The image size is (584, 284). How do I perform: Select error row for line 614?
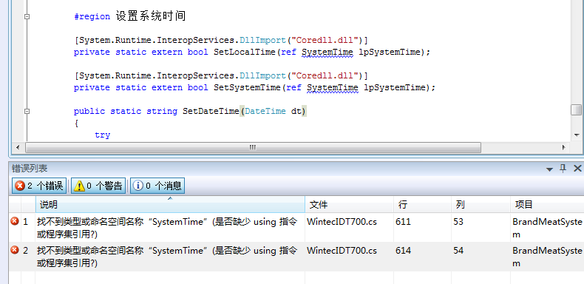click(x=296, y=257)
